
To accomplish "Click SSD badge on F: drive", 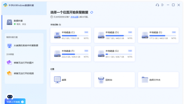I will (86, 51).
